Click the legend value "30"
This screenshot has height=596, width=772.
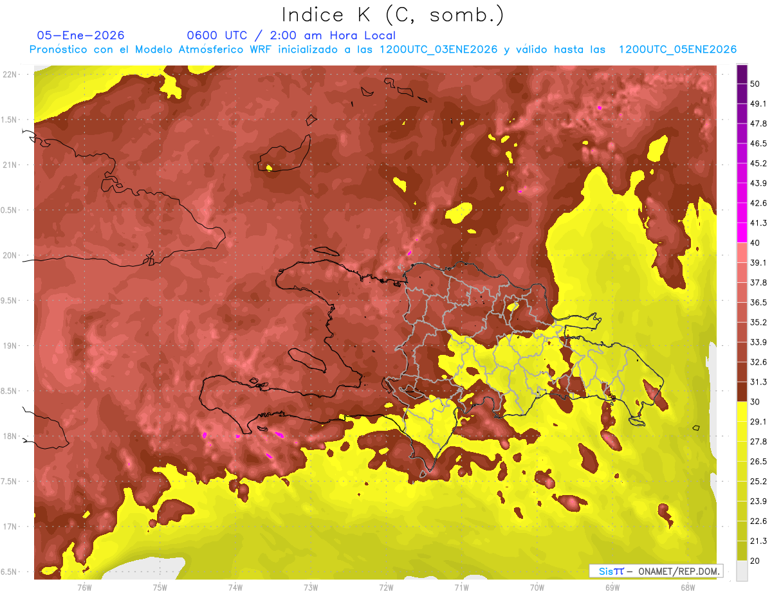click(x=755, y=402)
